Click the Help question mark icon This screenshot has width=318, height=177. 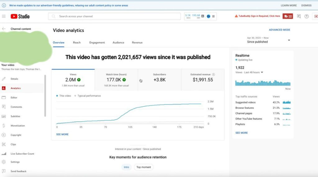(x=307, y=16)
